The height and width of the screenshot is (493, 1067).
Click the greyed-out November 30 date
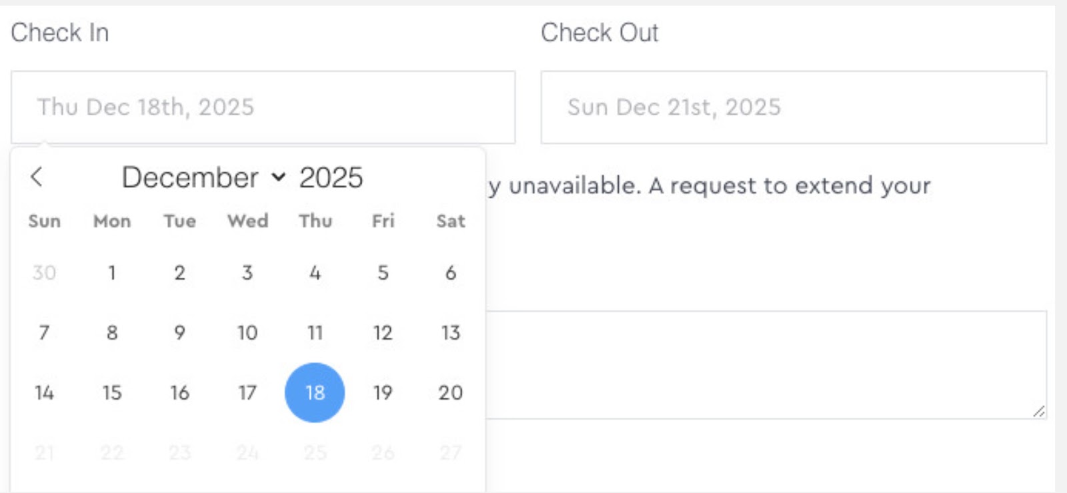44,272
